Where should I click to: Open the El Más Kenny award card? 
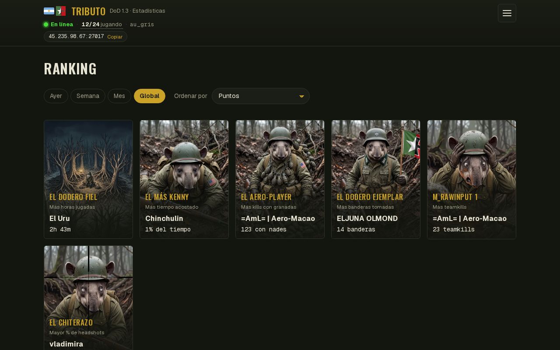coord(184,179)
